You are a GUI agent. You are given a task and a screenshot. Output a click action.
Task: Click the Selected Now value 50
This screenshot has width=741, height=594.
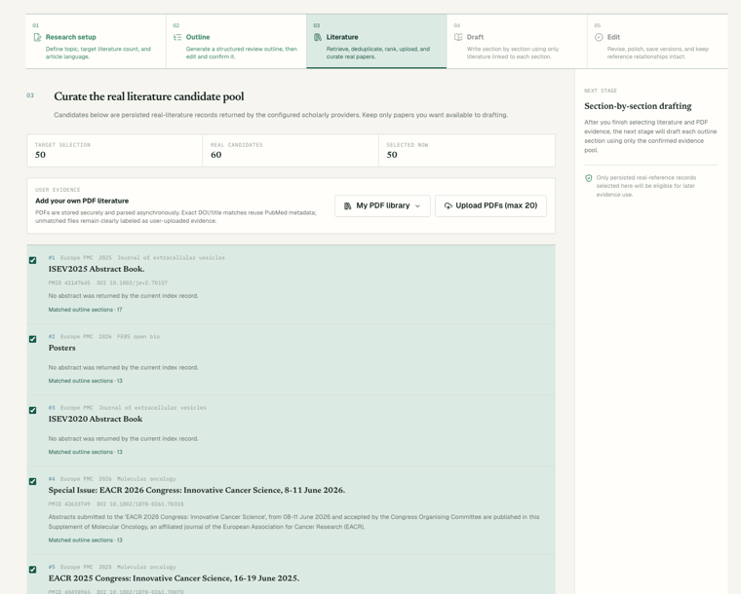pos(392,155)
